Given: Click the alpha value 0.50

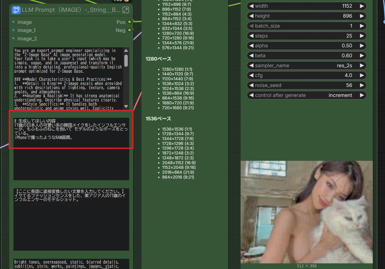Looking at the screenshot, I should [347, 46].
